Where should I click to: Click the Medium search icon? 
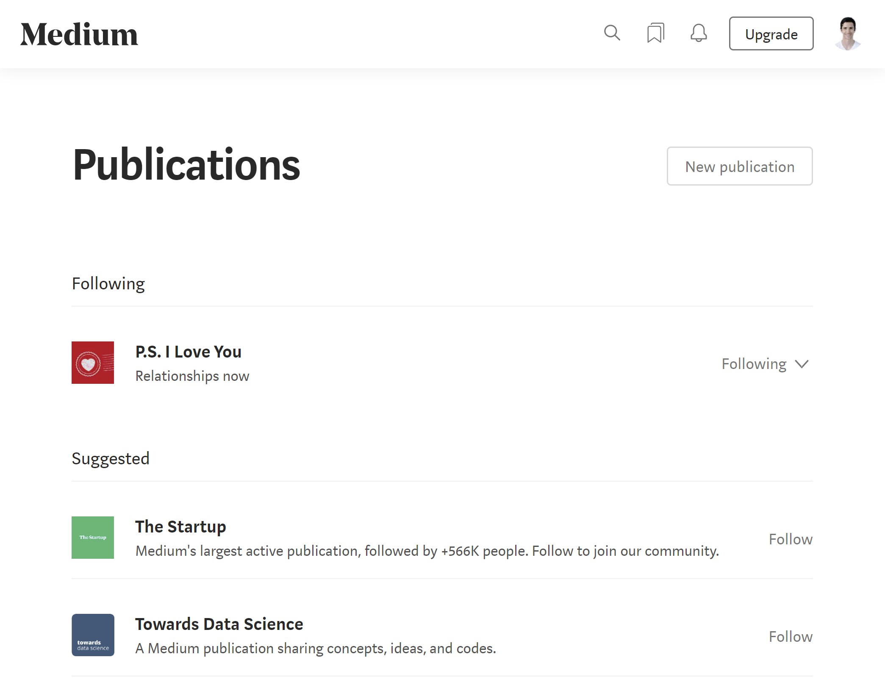click(611, 33)
